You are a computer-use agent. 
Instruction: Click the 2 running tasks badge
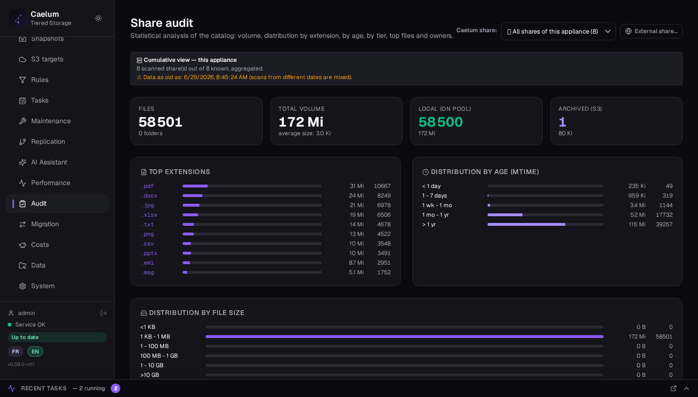[x=116, y=388]
